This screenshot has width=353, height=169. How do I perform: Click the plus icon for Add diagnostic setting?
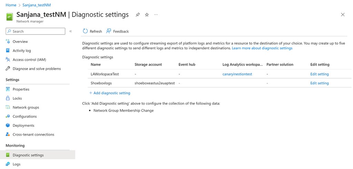tap(91, 93)
